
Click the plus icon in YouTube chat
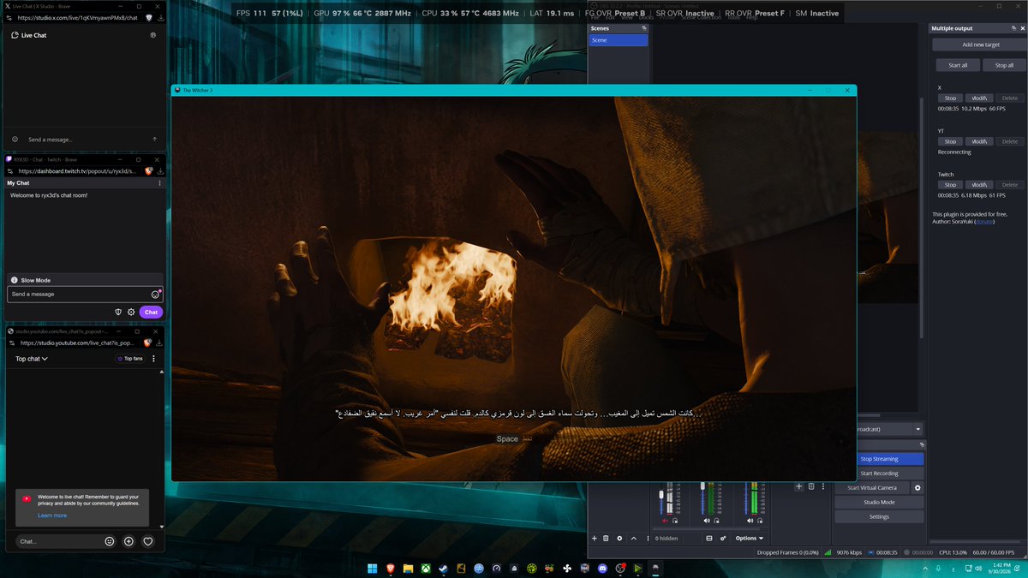[128, 541]
